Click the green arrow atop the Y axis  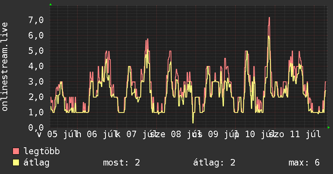[x=51, y=4]
